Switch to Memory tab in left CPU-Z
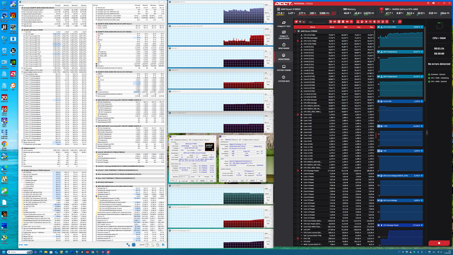This screenshot has width=453, height=255. [184, 140]
